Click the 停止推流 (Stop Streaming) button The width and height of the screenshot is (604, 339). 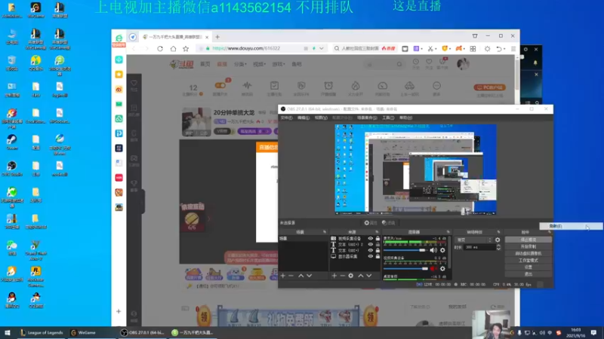pos(528,240)
